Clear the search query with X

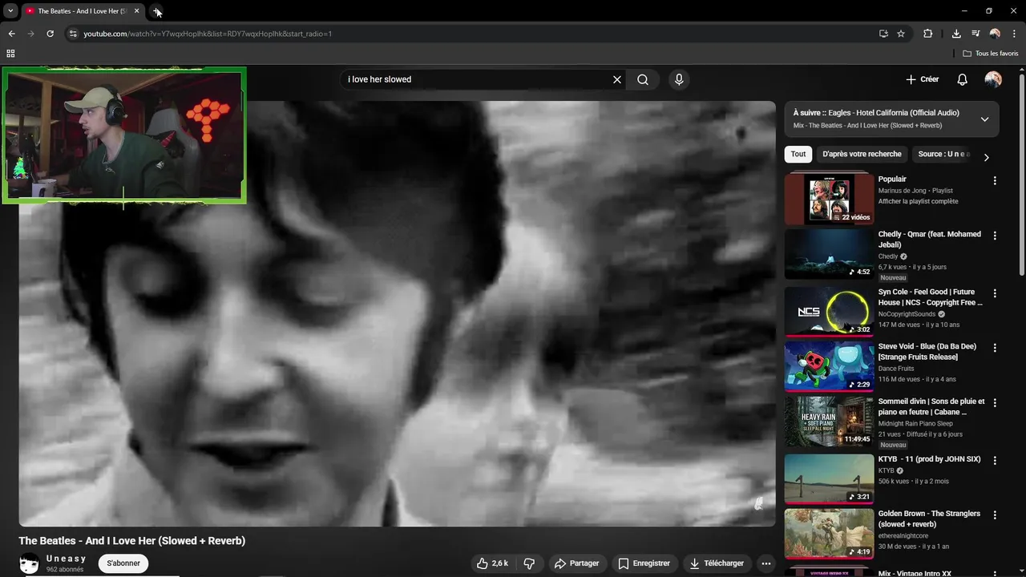tap(617, 79)
